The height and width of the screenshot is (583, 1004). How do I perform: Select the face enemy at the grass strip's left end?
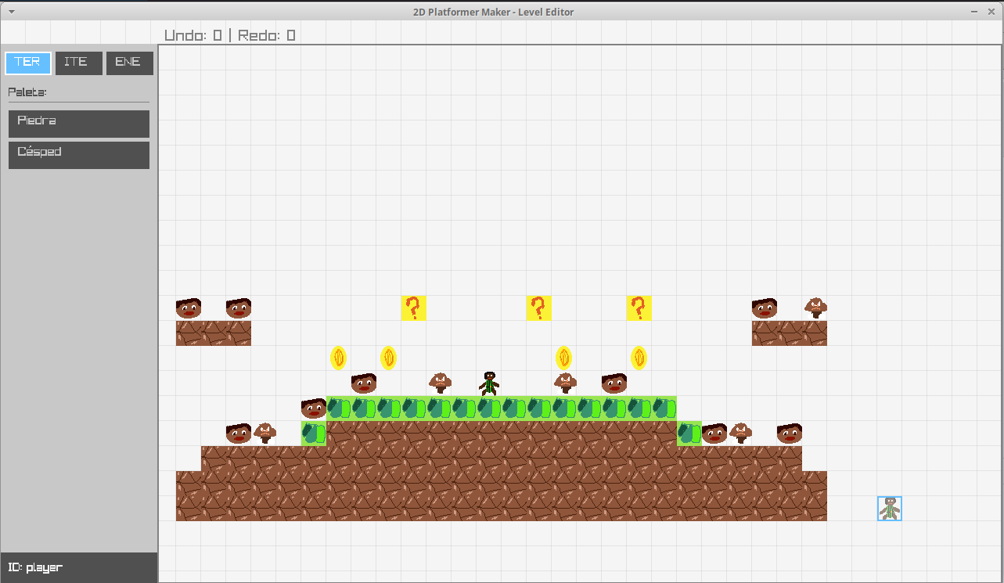pos(314,408)
